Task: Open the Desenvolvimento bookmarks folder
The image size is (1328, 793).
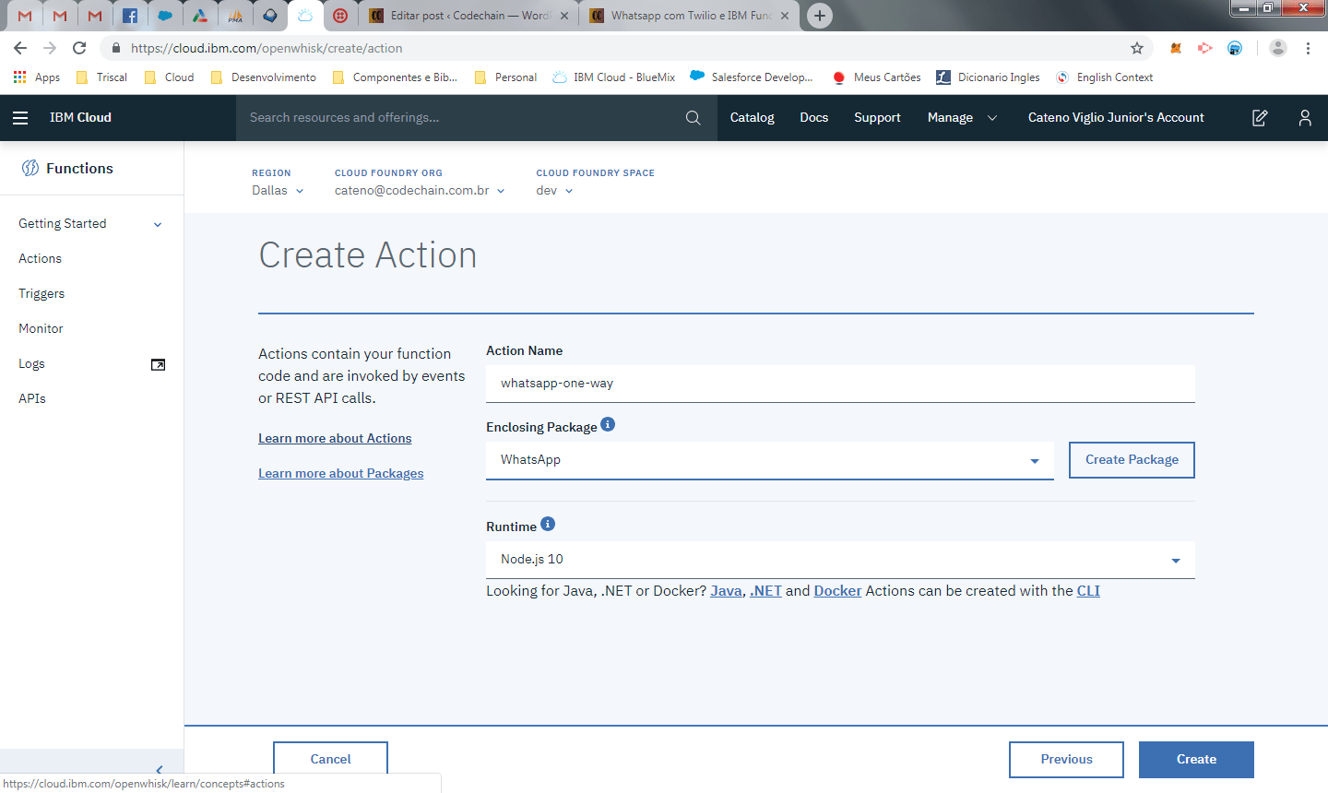Action: (x=264, y=77)
